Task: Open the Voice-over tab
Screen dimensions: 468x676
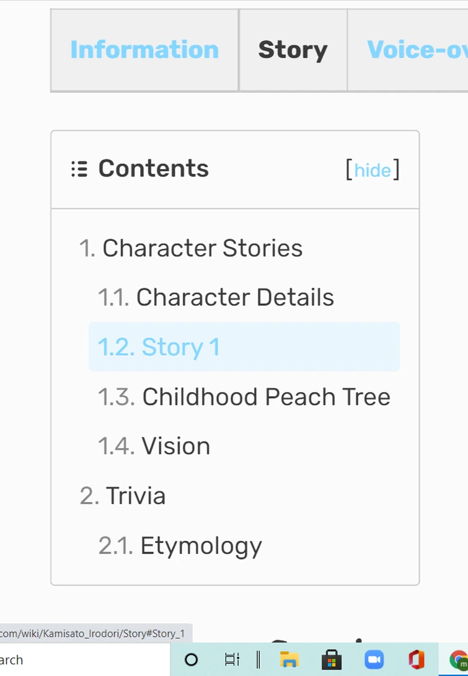Action: click(x=417, y=50)
